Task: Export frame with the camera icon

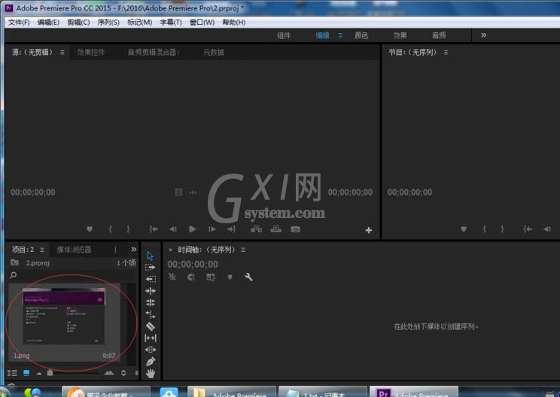Action: (295, 229)
